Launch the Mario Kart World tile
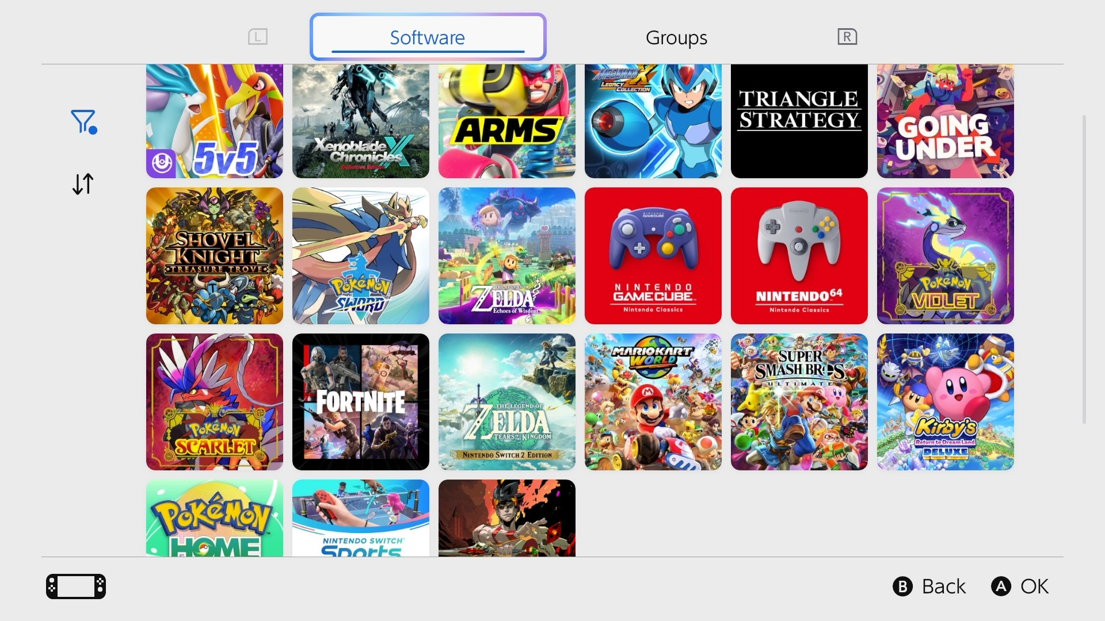The height and width of the screenshot is (621, 1105). tap(653, 402)
